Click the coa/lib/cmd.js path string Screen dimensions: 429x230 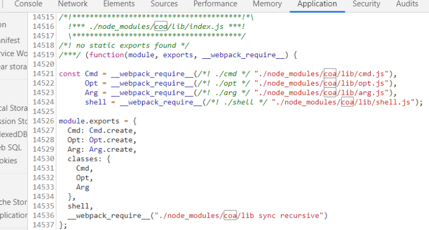pyautogui.click(x=322, y=74)
